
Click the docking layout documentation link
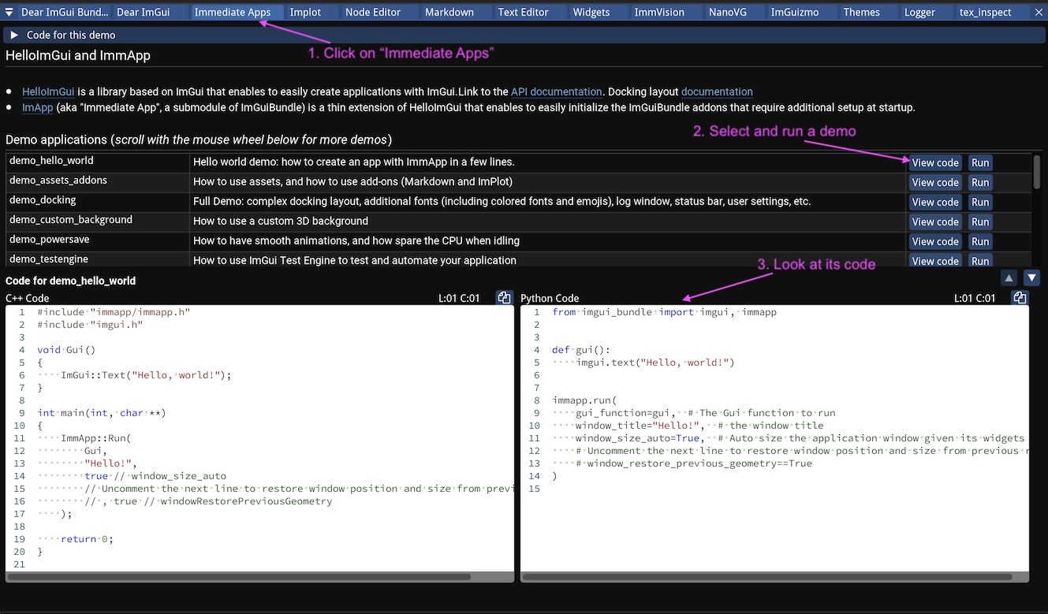[716, 91]
